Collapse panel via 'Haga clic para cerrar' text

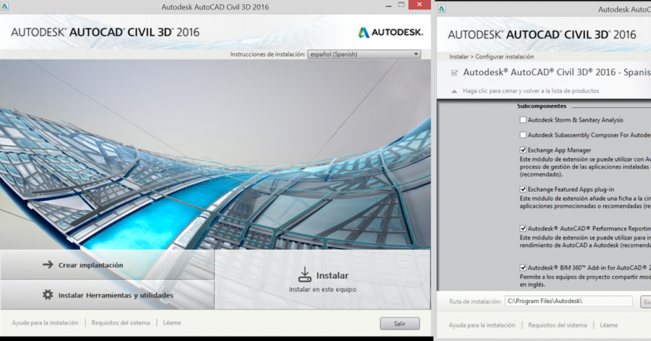click(x=530, y=92)
